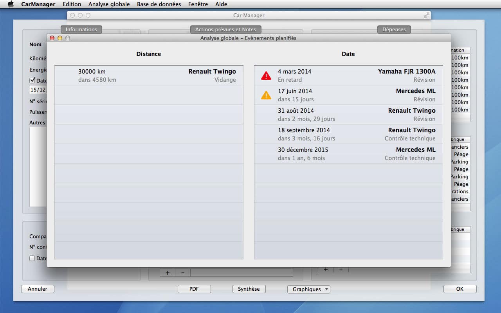Close the Analyse globale events window
Viewport: 501px width, 313px height.
pos(52,38)
